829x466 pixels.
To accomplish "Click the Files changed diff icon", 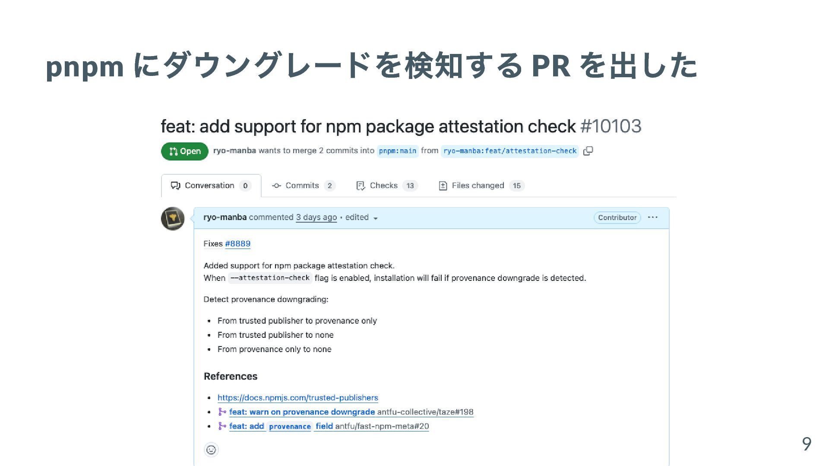I will click(443, 186).
